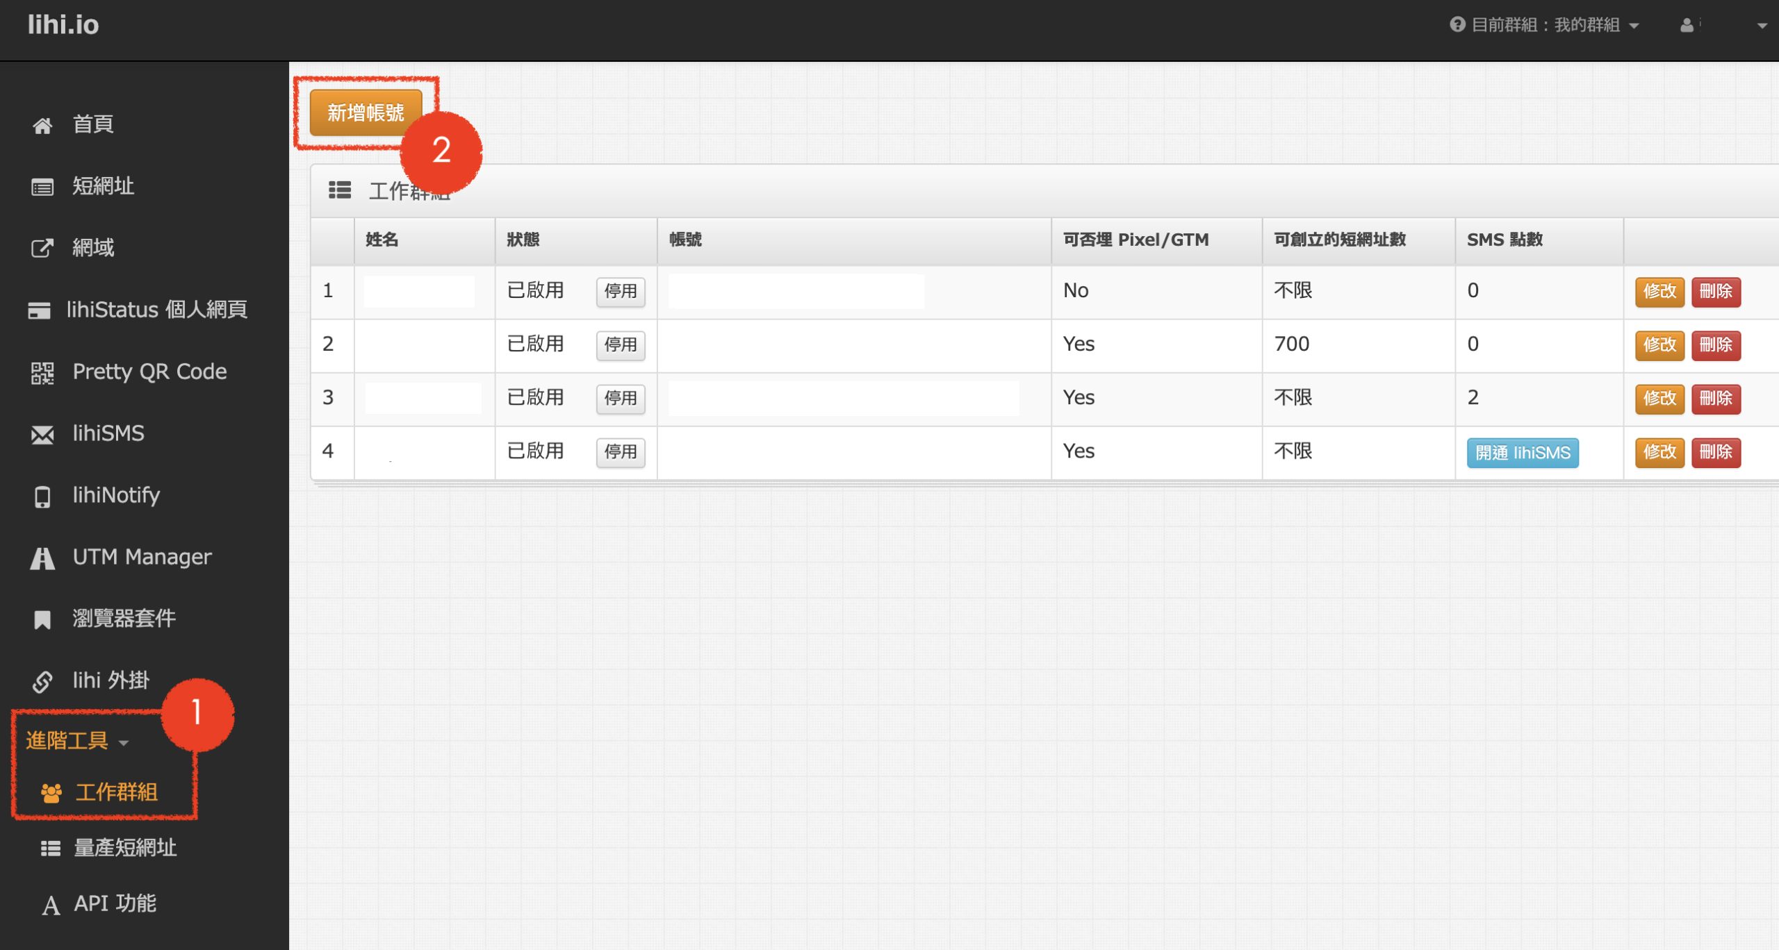This screenshot has width=1779, height=950.
Task: Click the 短網址 list icon in sidebar
Action: (x=42, y=187)
